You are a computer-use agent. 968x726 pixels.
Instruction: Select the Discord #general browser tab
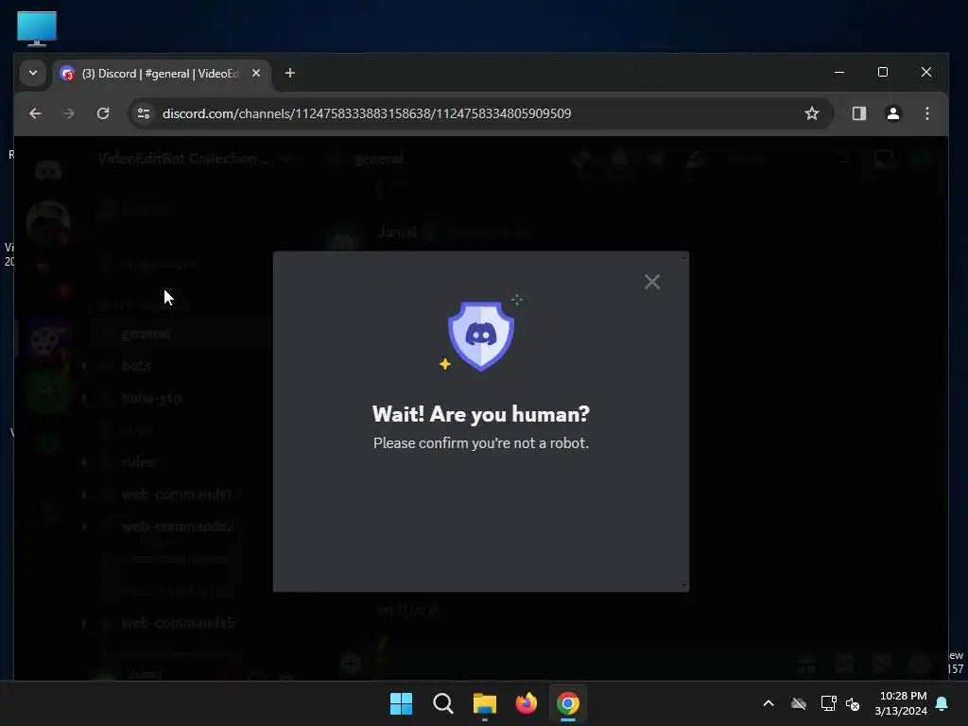click(161, 74)
